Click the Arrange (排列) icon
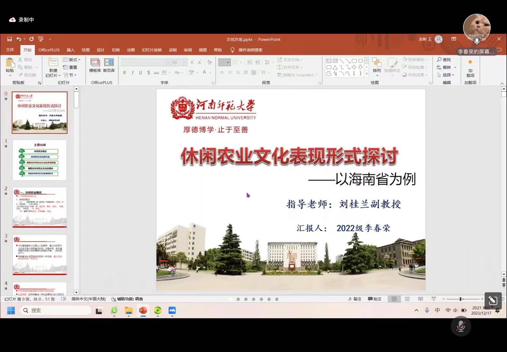Viewport: 507px width, 352px height. [x=376, y=63]
